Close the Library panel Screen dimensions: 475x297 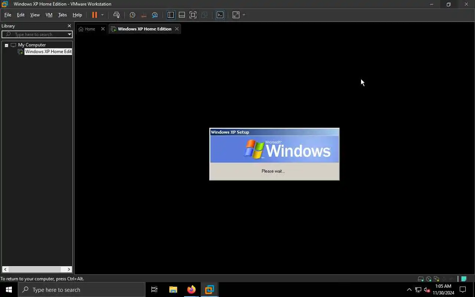coord(69,26)
